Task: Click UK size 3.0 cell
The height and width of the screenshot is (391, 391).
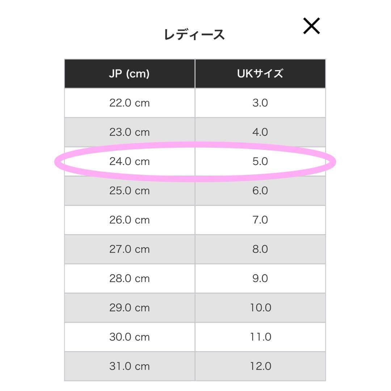Action: [x=260, y=103]
